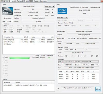The image size is (103, 94).
Task: Click the tCL column header
Action: click(67, 72)
